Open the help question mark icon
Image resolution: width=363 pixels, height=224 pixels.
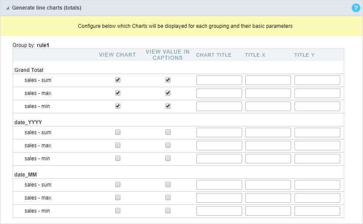pos(356,8)
